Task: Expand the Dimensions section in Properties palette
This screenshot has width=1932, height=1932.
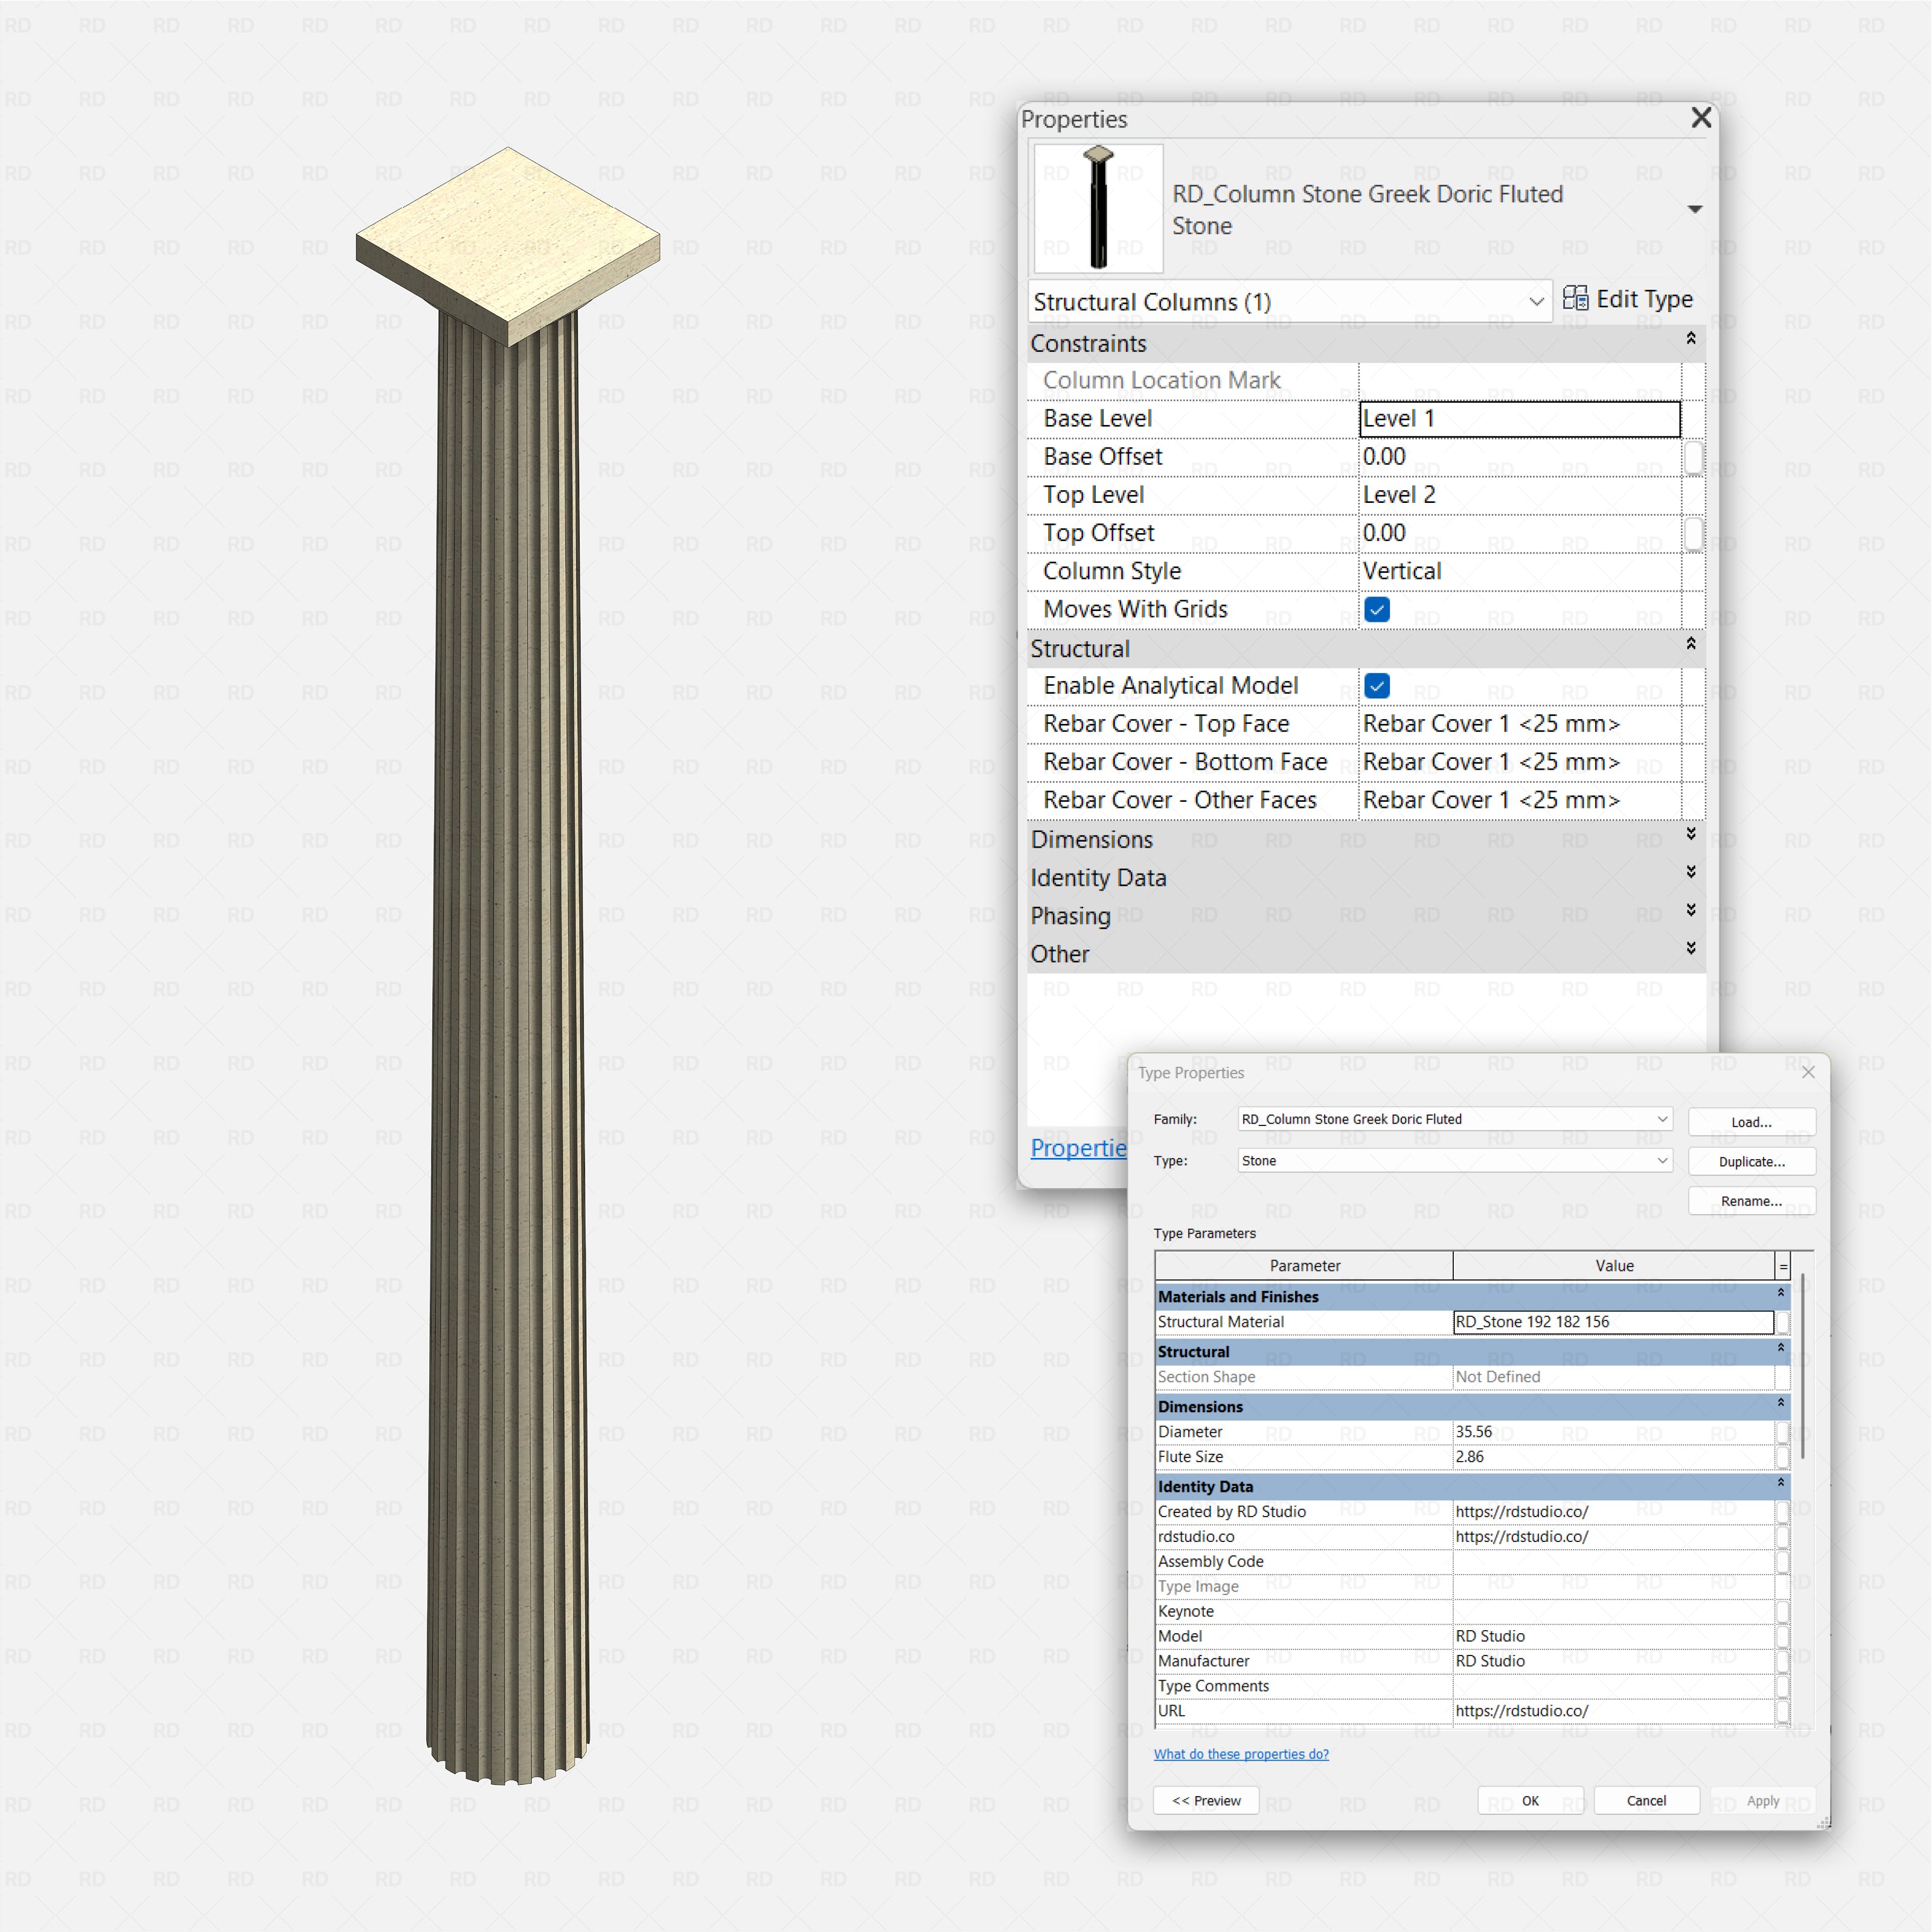Action: pos(1691,839)
